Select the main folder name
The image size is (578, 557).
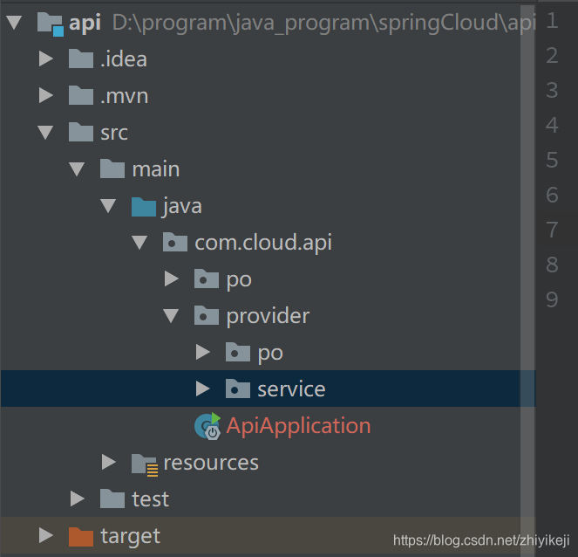pyautogui.click(x=156, y=169)
